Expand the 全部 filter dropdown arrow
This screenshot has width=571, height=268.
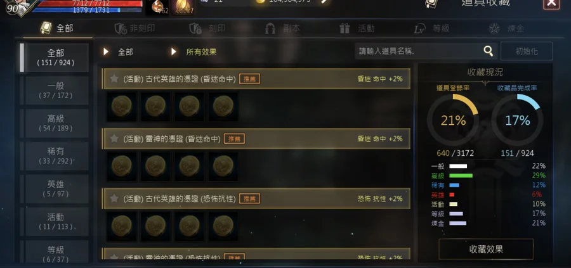pyautogui.click(x=105, y=52)
